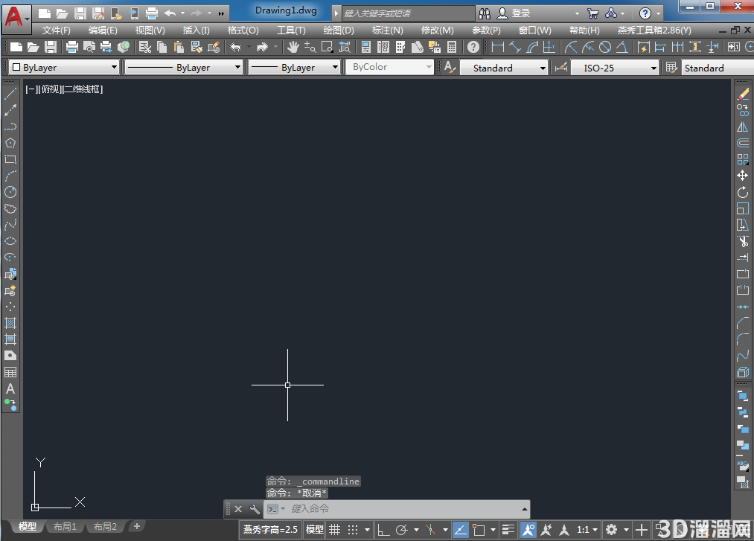Open the ByColor plot style dropdown
The height and width of the screenshot is (541, 754).
pos(389,67)
